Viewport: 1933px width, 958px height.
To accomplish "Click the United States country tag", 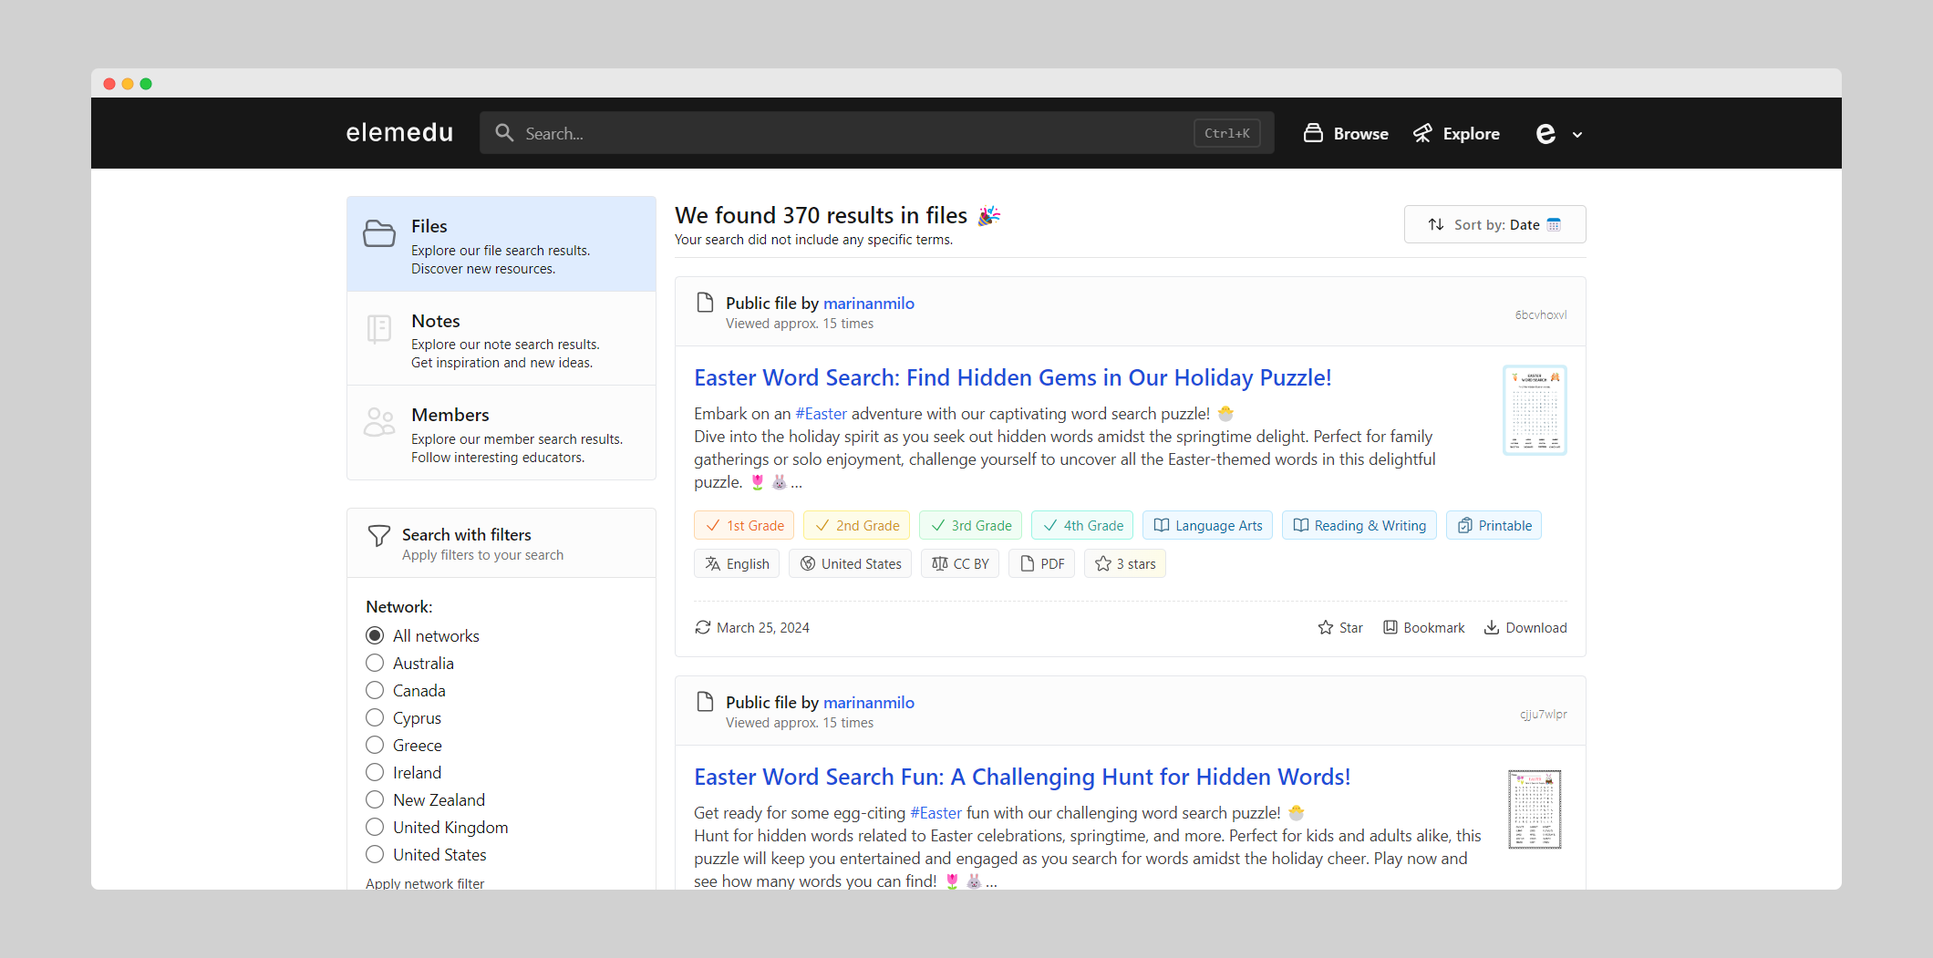I will (850, 564).
